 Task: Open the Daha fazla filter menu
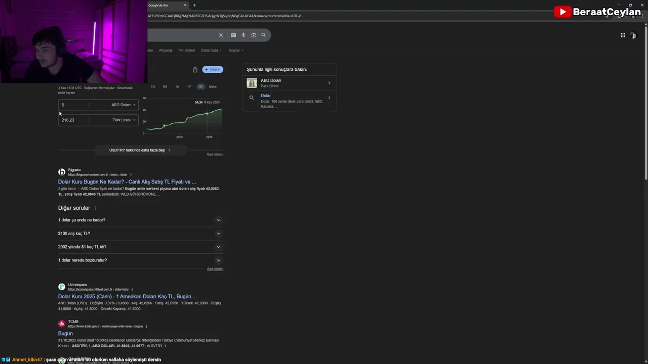211,50
